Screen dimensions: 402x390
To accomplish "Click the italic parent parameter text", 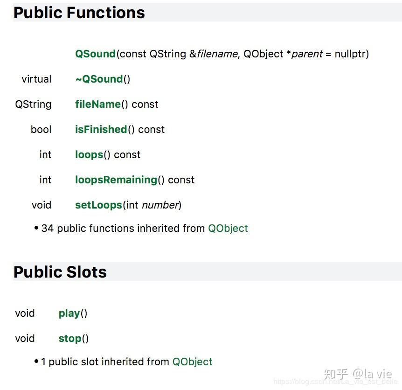I will coord(307,54).
